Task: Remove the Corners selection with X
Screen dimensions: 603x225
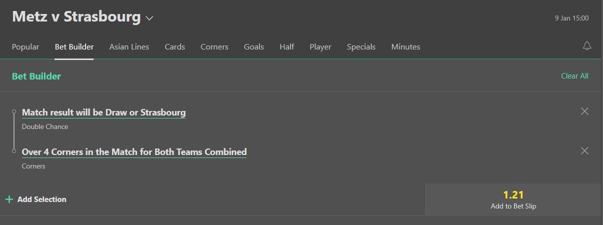Action: pos(584,151)
